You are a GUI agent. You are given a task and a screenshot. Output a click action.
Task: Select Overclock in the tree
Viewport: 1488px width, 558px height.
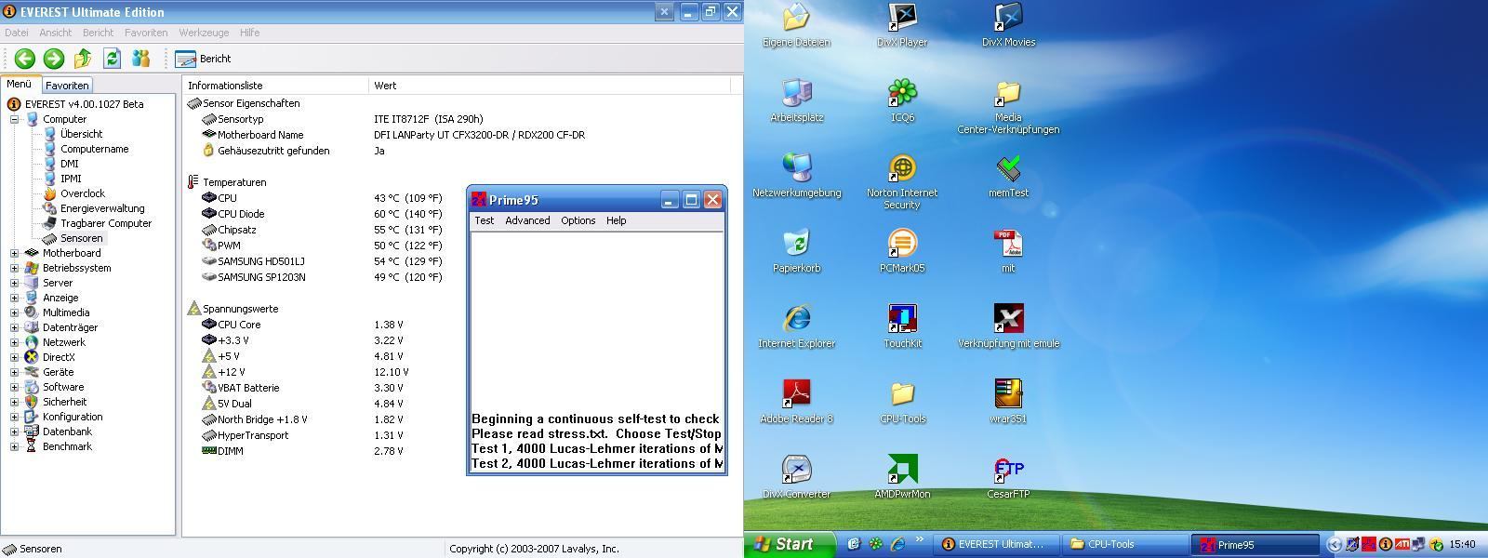[82, 193]
